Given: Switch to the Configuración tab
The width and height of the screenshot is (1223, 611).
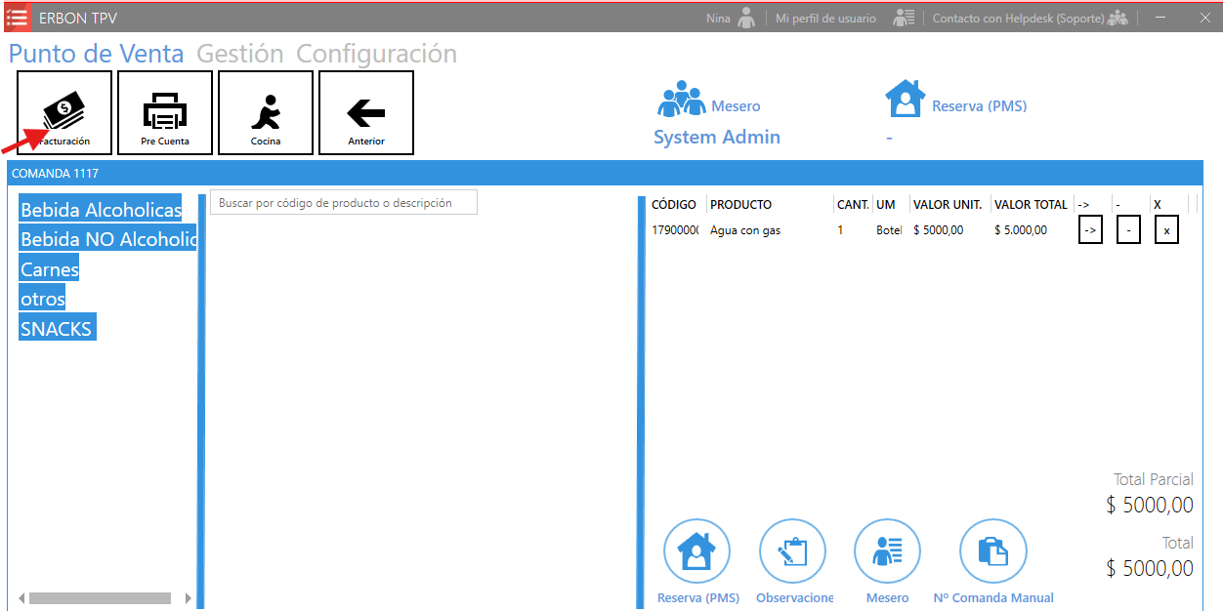Looking at the screenshot, I should (376, 54).
